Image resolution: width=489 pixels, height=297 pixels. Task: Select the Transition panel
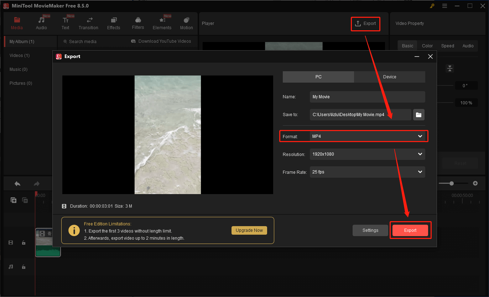(88, 22)
